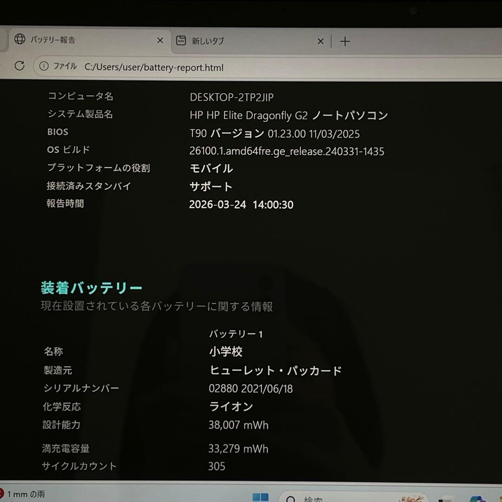Select computer name DESKTOP-2TP2JIP
Image resolution: width=502 pixels, height=502 pixels.
pos(231,97)
